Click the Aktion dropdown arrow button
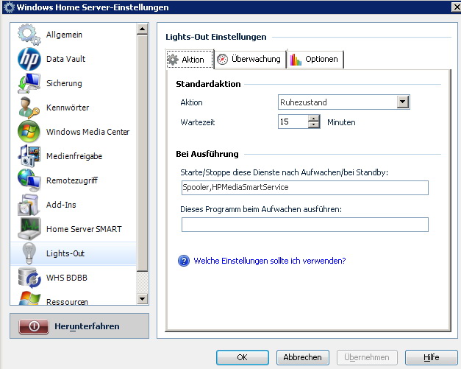The height and width of the screenshot is (369, 461). pyautogui.click(x=402, y=102)
